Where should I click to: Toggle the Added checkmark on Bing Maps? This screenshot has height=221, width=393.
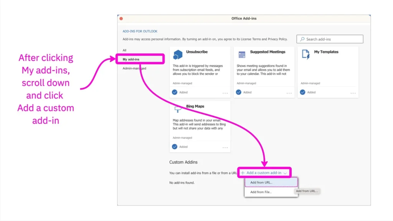point(175,147)
